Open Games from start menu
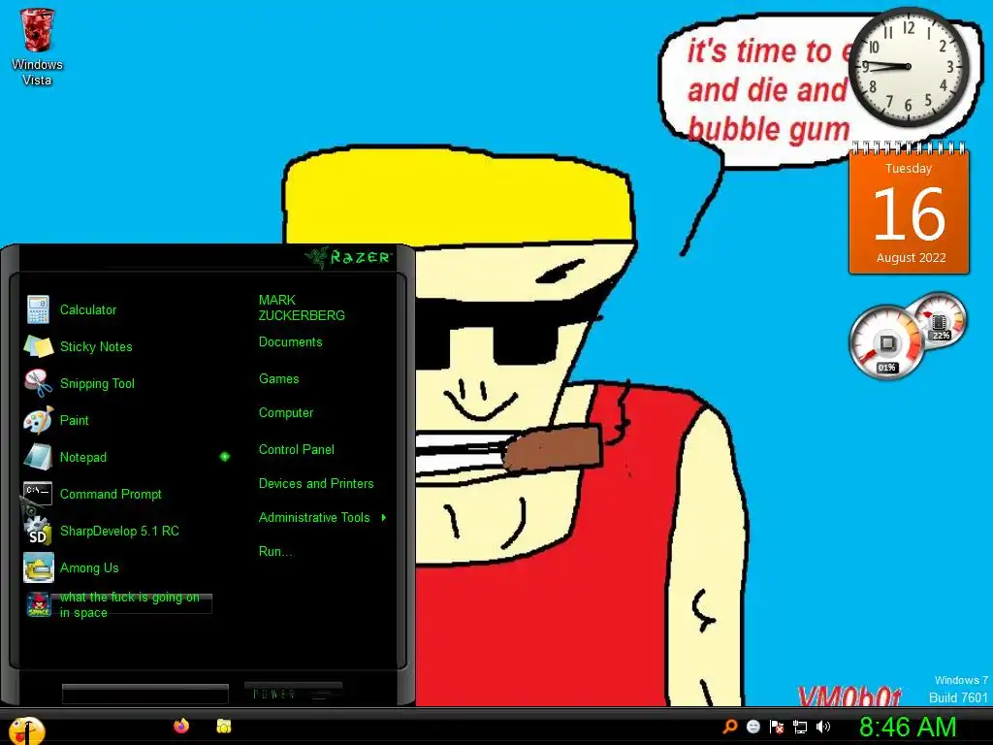The height and width of the screenshot is (745, 993). coord(278,379)
